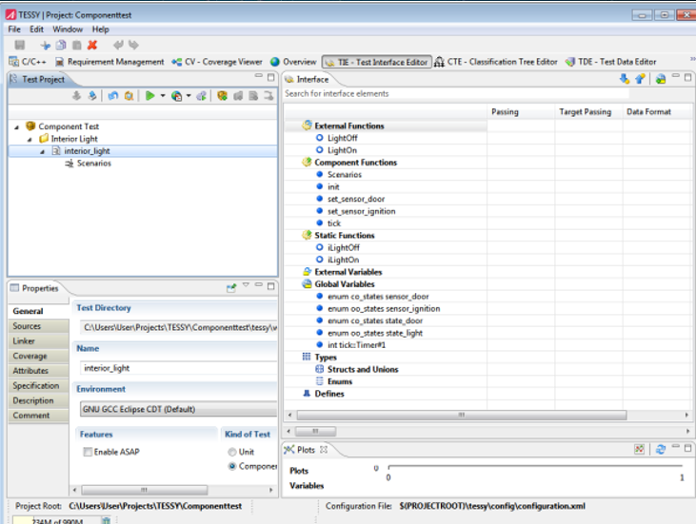Select set_sensor_ignition component function
This screenshot has height=524, width=696.
point(361,211)
